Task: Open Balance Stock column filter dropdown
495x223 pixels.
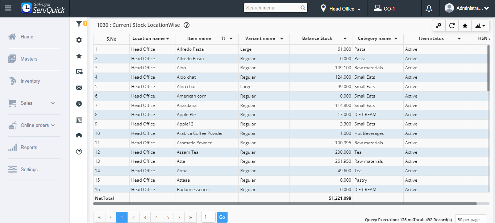Action: click(x=345, y=38)
